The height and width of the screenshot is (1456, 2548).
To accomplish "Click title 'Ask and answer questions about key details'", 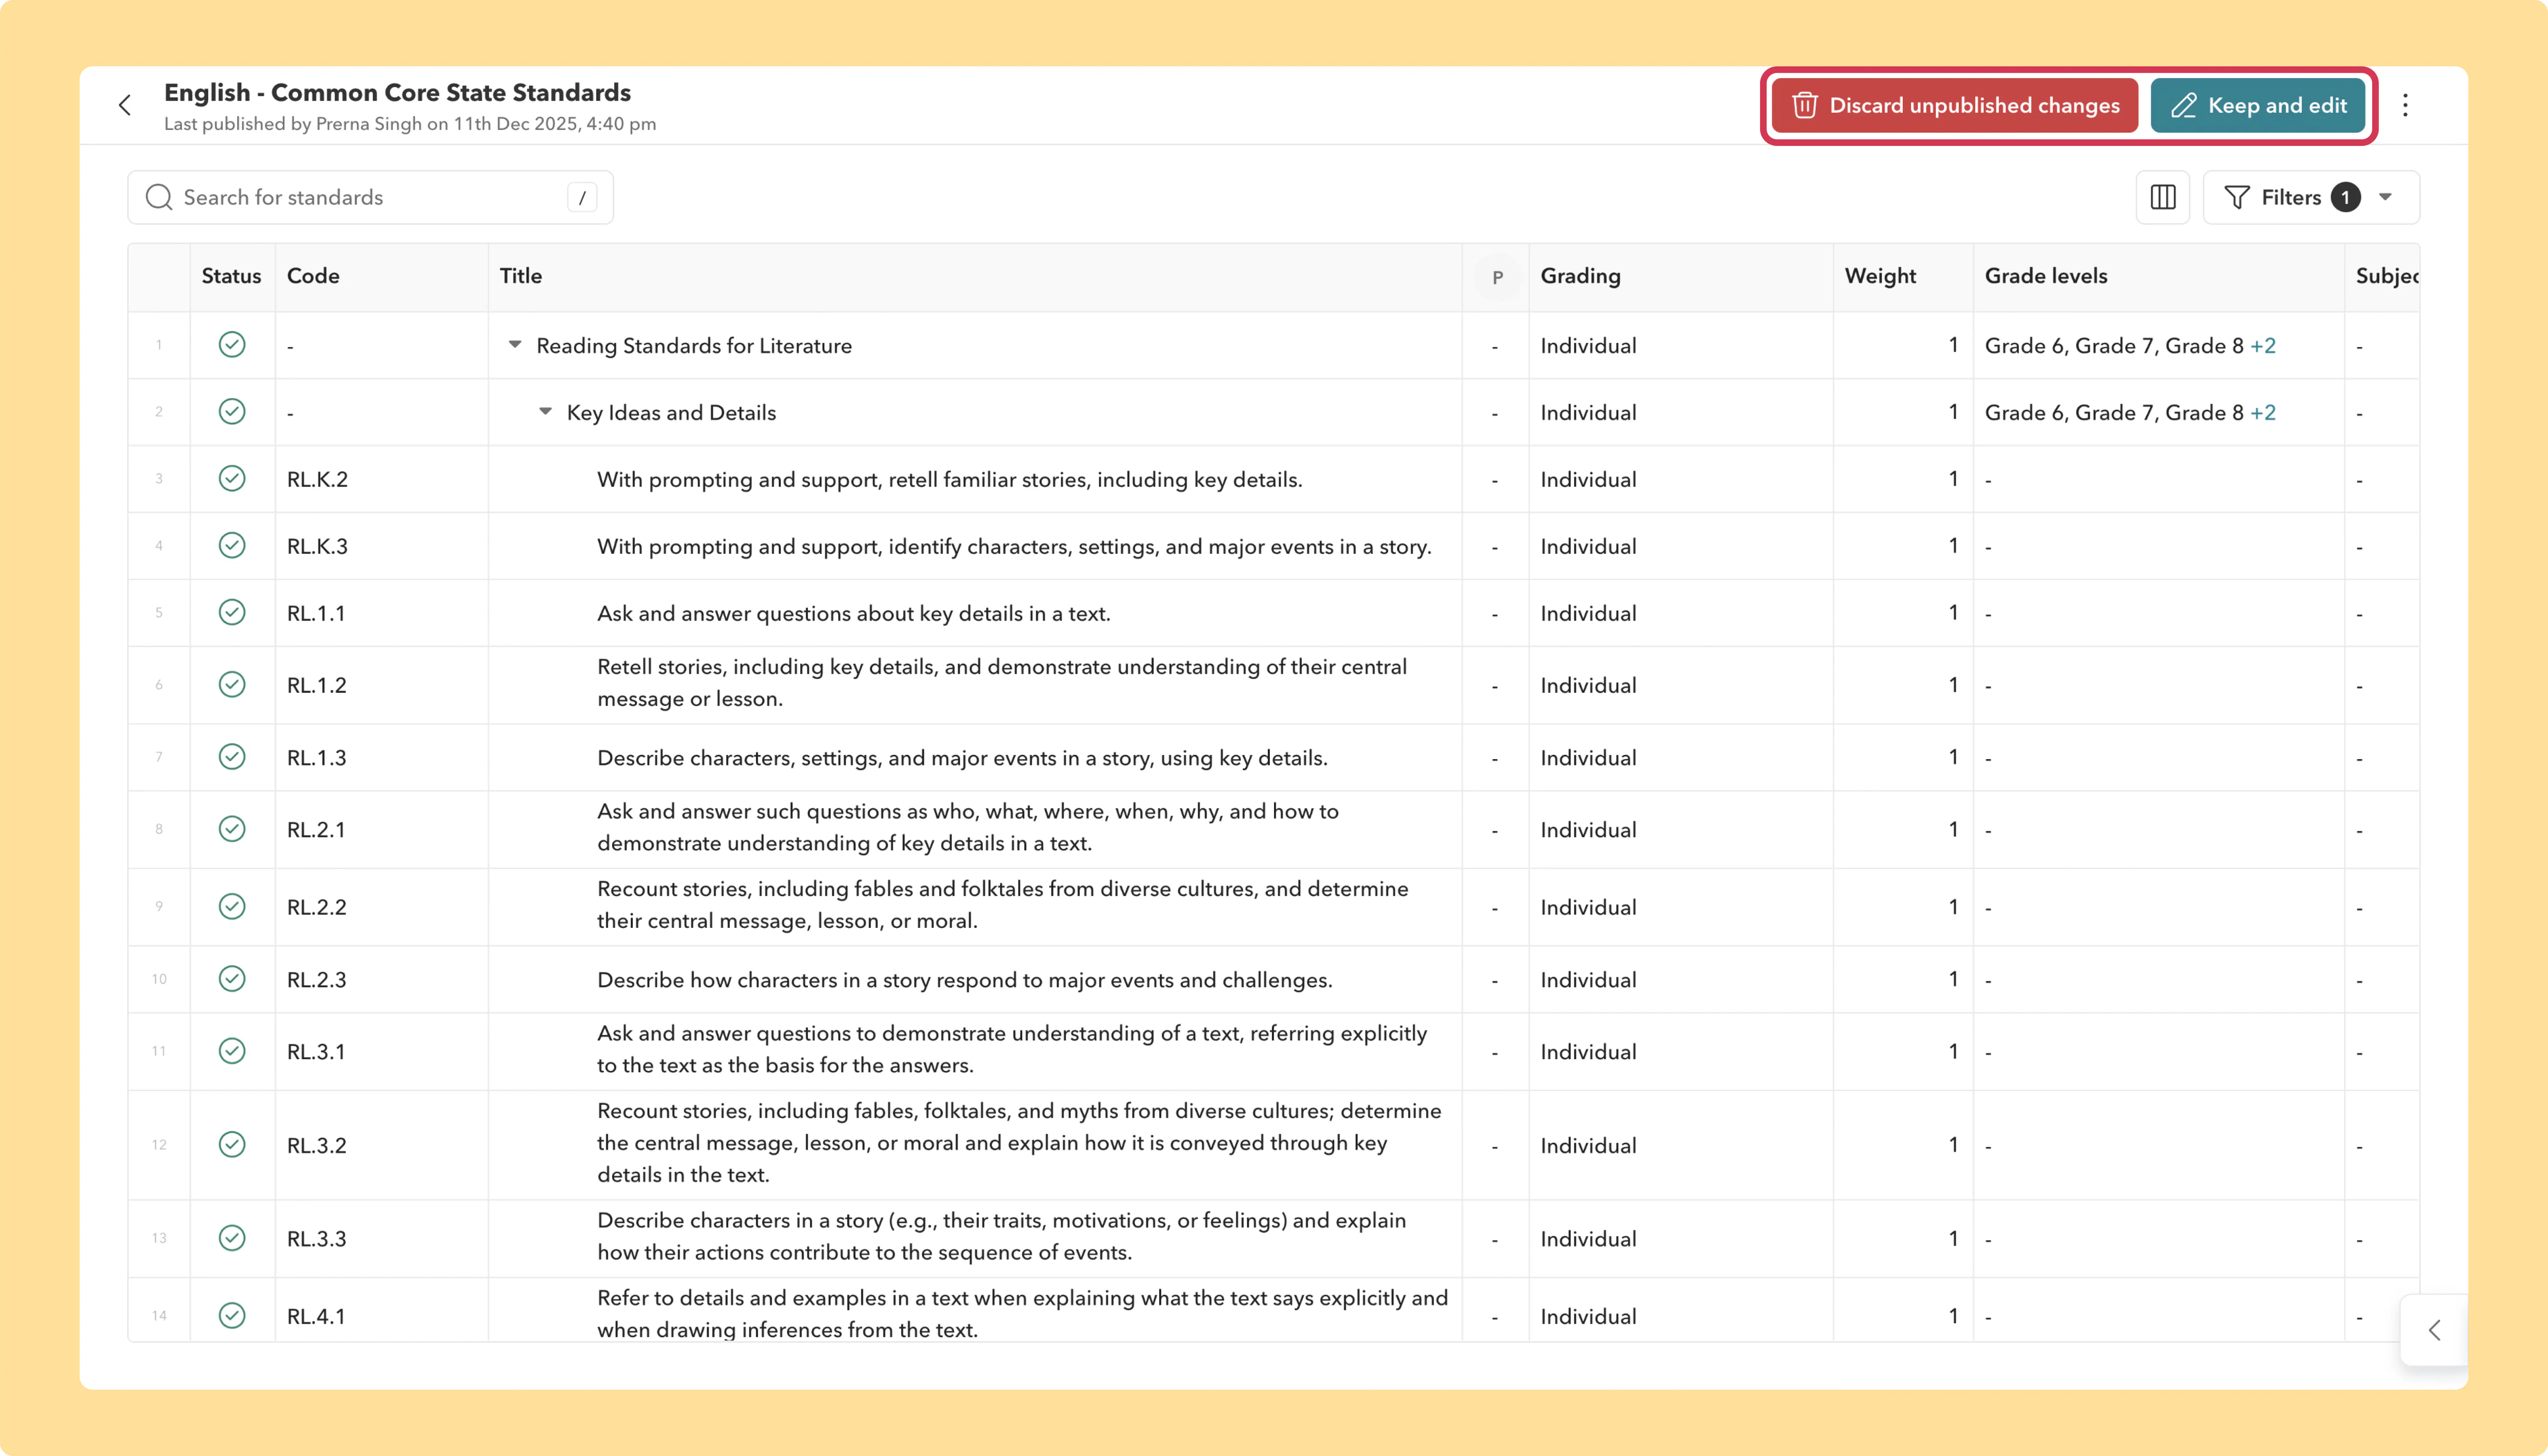I will tap(854, 613).
